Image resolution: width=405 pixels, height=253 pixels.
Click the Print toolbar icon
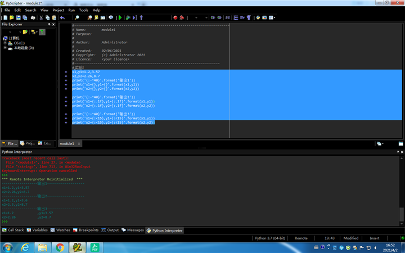tap(33, 17)
